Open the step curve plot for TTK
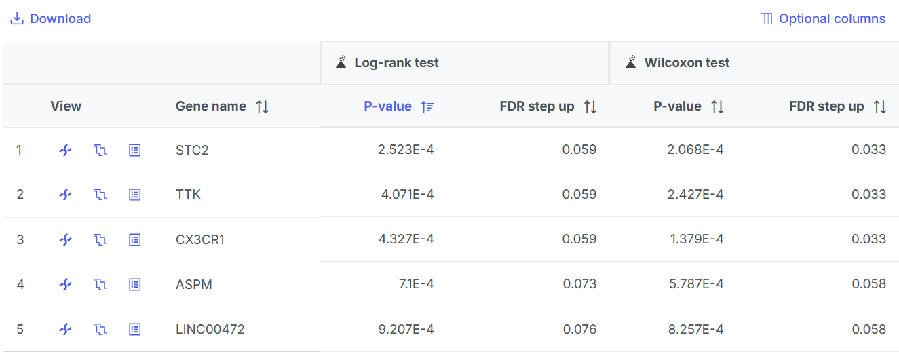 pyautogui.click(x=100, y=195)
